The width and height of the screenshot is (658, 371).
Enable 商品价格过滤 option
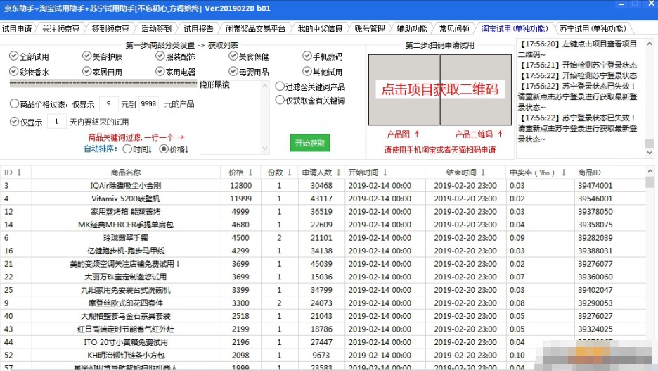[x=14, y=103]
